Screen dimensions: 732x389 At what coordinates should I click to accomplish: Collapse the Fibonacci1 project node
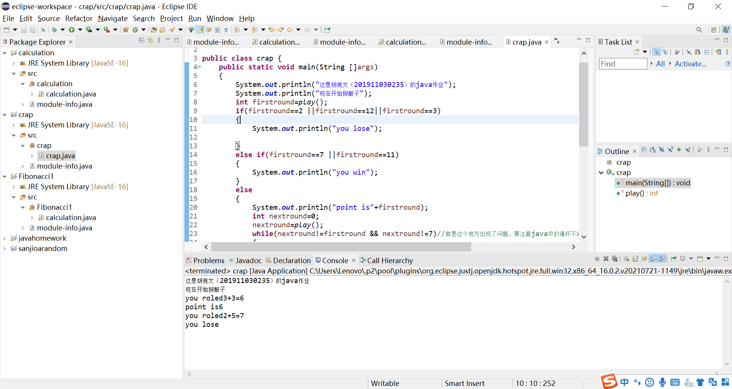pyautogui.click(x=5, y=176)
